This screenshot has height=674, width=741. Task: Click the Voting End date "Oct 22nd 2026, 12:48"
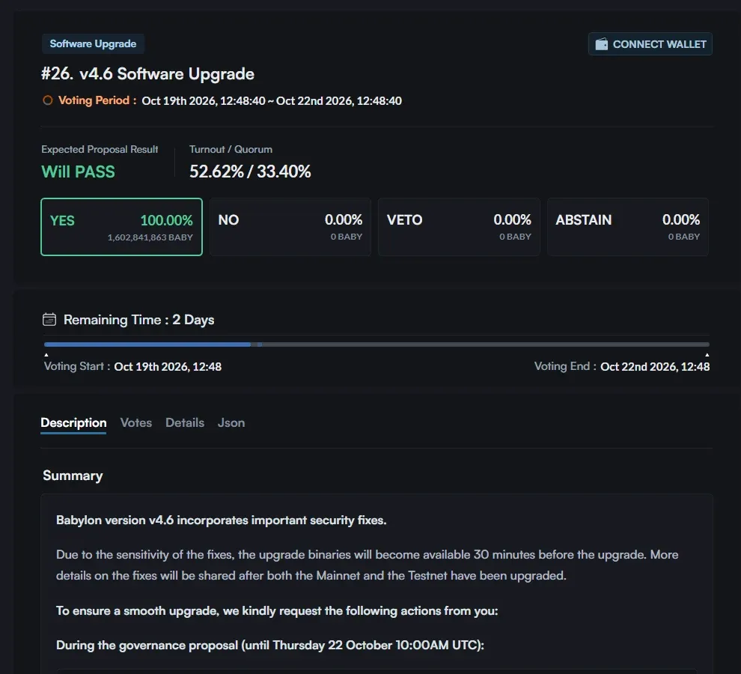click(655, 366)
